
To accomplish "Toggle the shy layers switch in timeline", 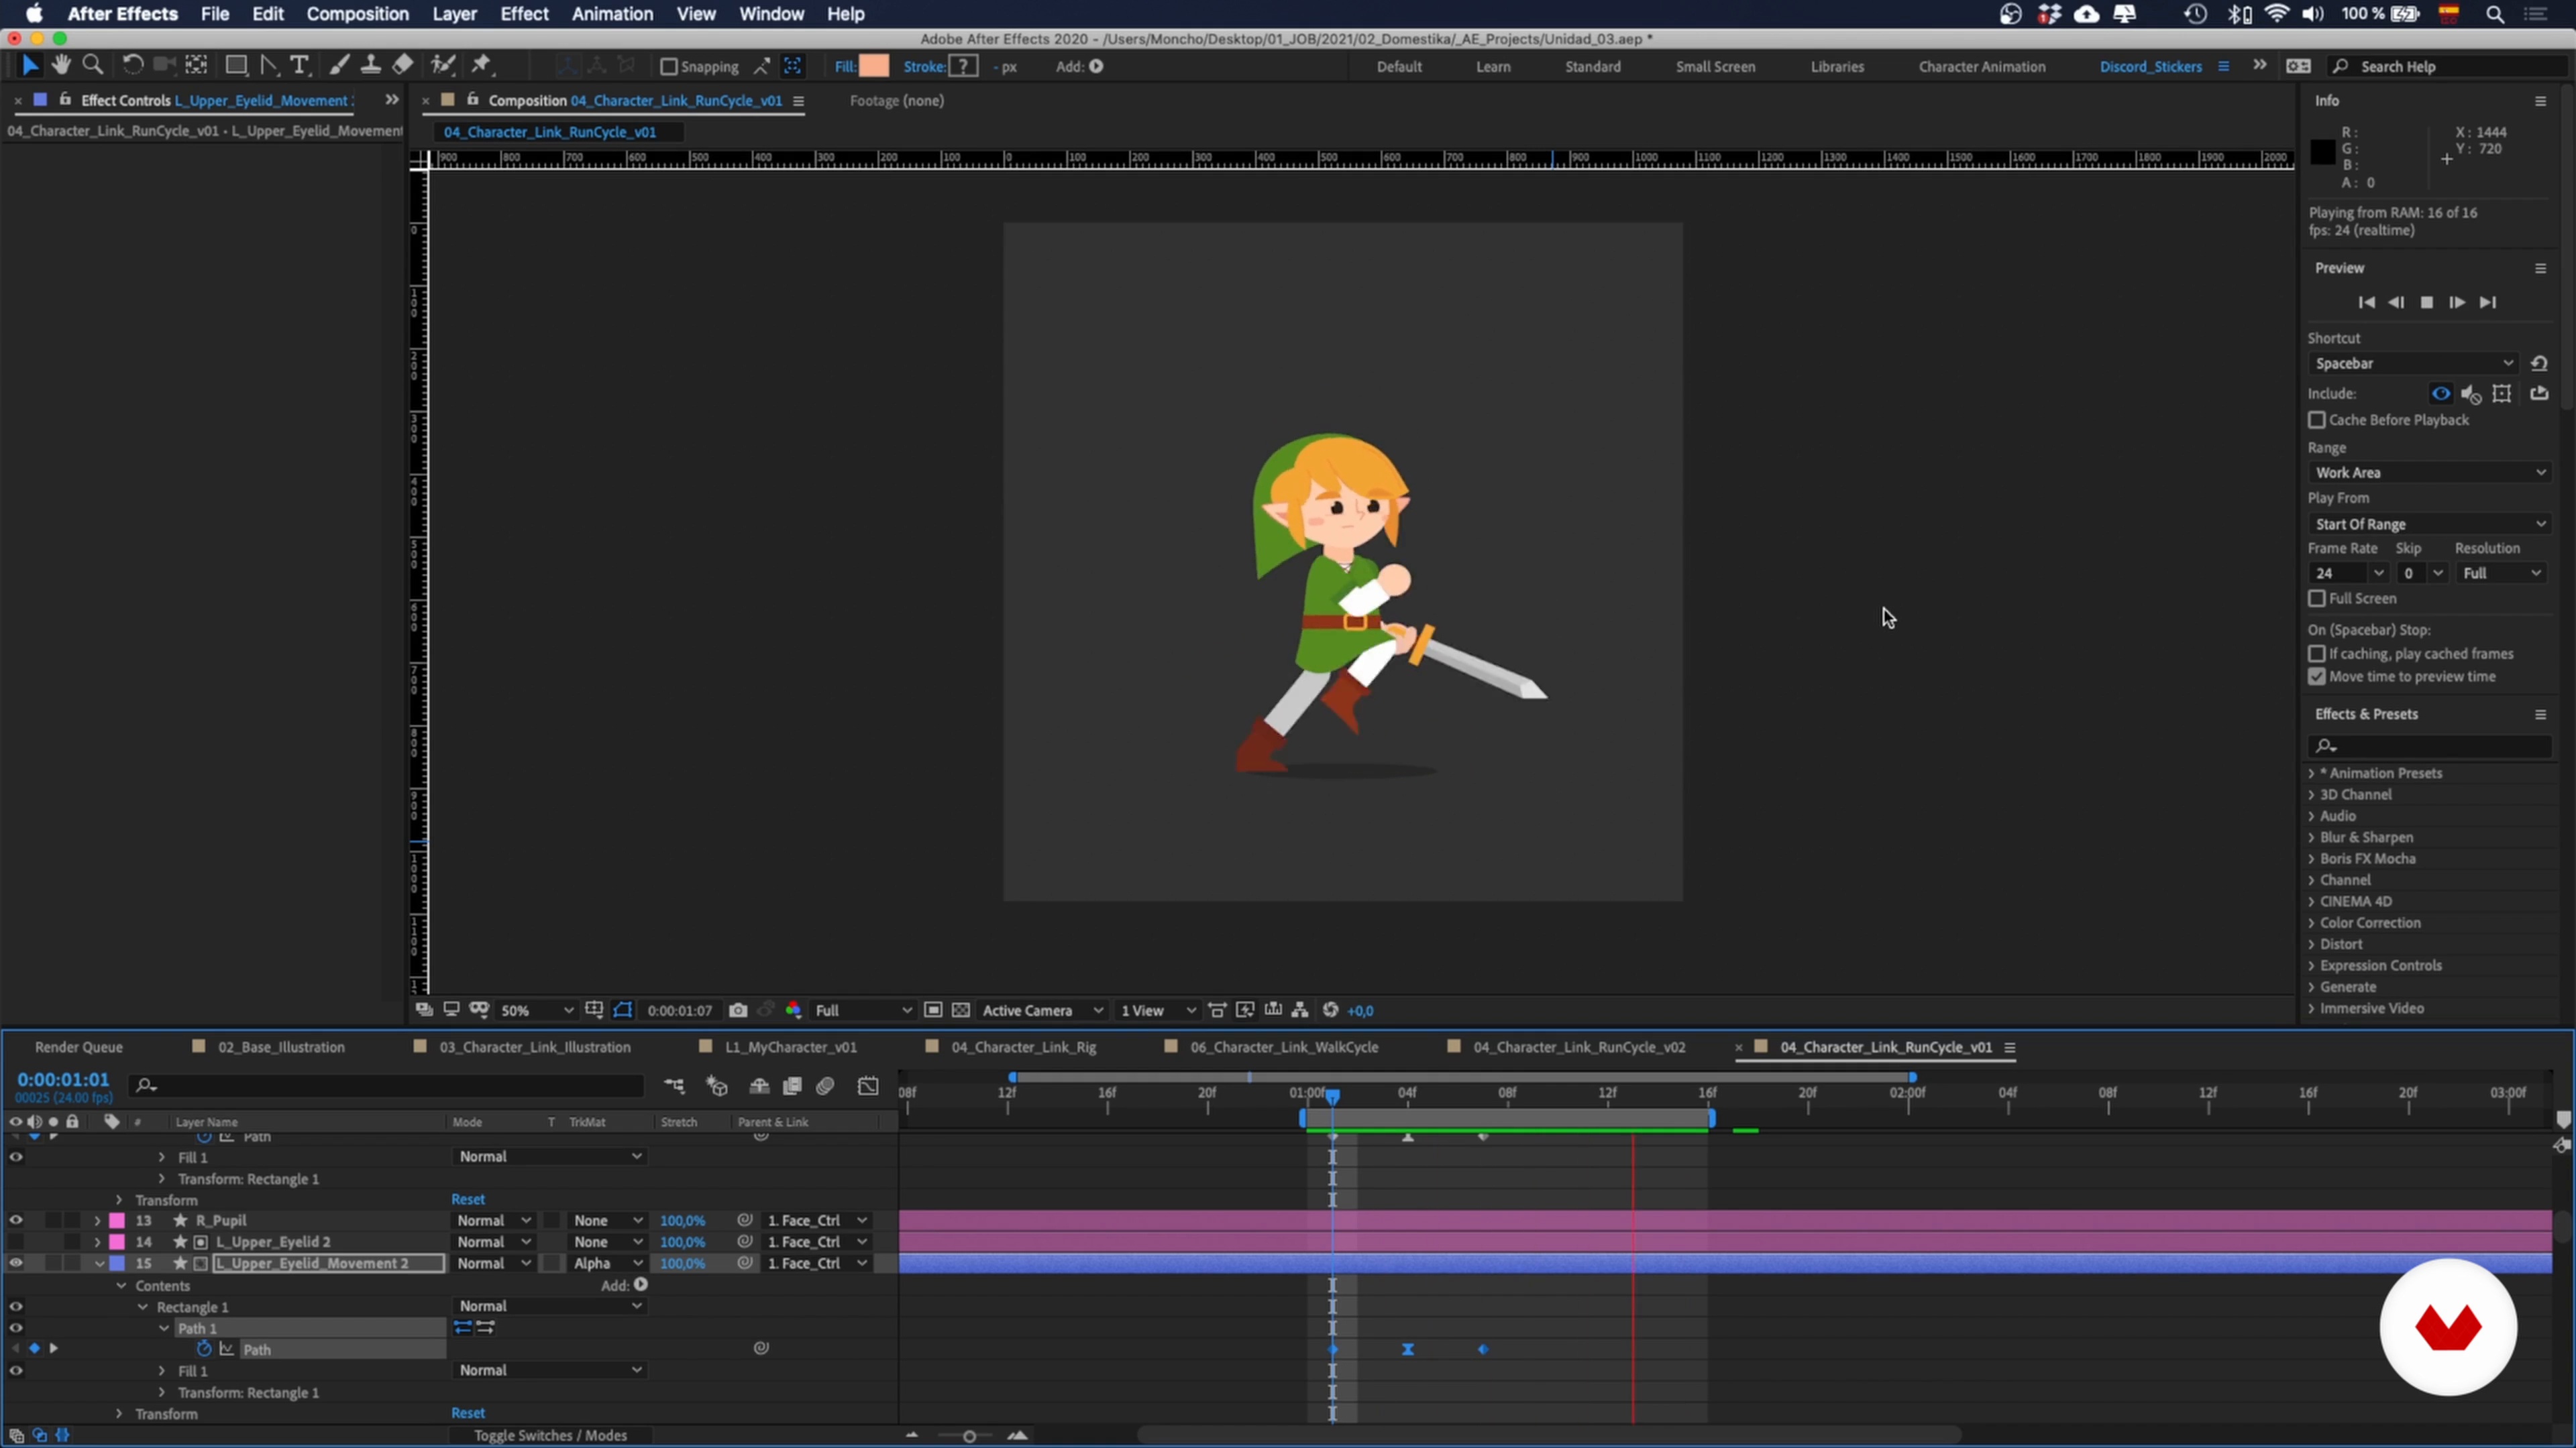I will click(759, 1086).
